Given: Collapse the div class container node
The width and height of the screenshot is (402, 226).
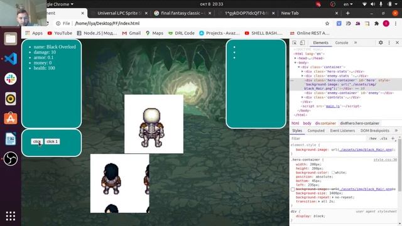Looking at the screenshot, I should [x=299, y=67].
